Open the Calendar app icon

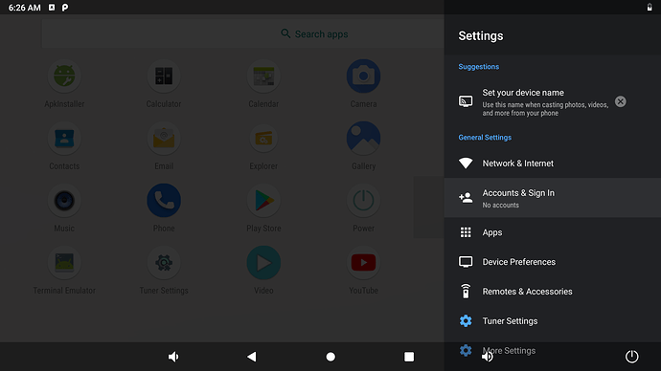[x=263, y=76]
